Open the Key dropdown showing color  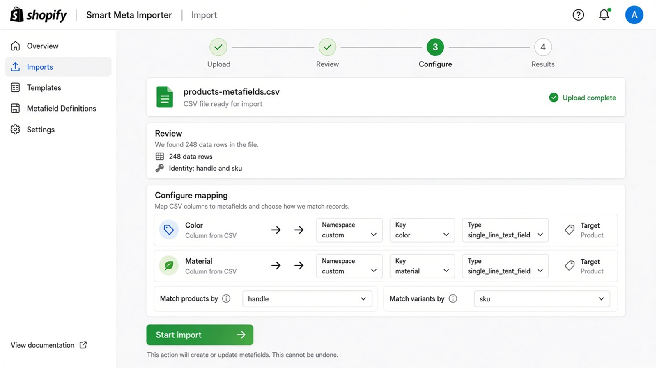[422, 230]
